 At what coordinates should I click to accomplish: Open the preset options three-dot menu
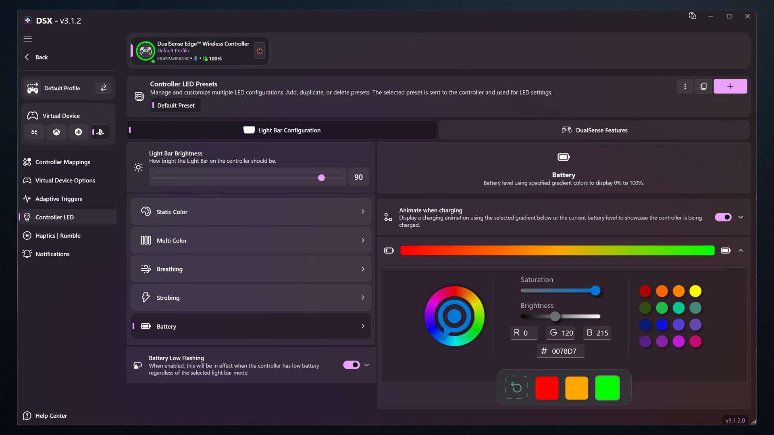tap(685, 86)
